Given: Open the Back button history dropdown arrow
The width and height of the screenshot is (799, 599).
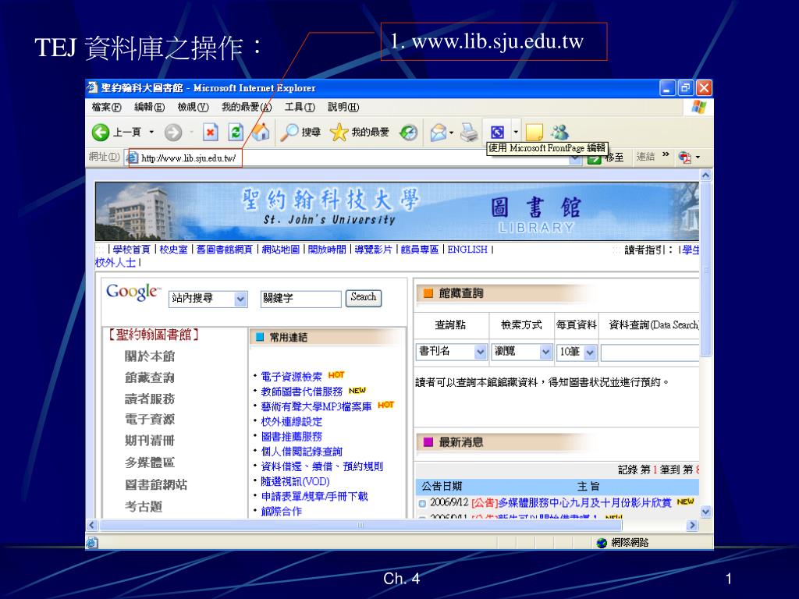Looking at the screenshot, I should (x=151, y=133).
